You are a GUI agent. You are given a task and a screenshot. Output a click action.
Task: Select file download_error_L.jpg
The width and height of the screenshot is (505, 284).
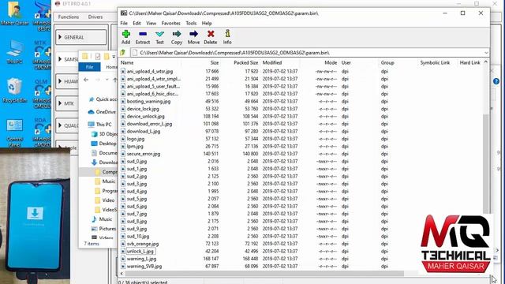pos(149,124)
